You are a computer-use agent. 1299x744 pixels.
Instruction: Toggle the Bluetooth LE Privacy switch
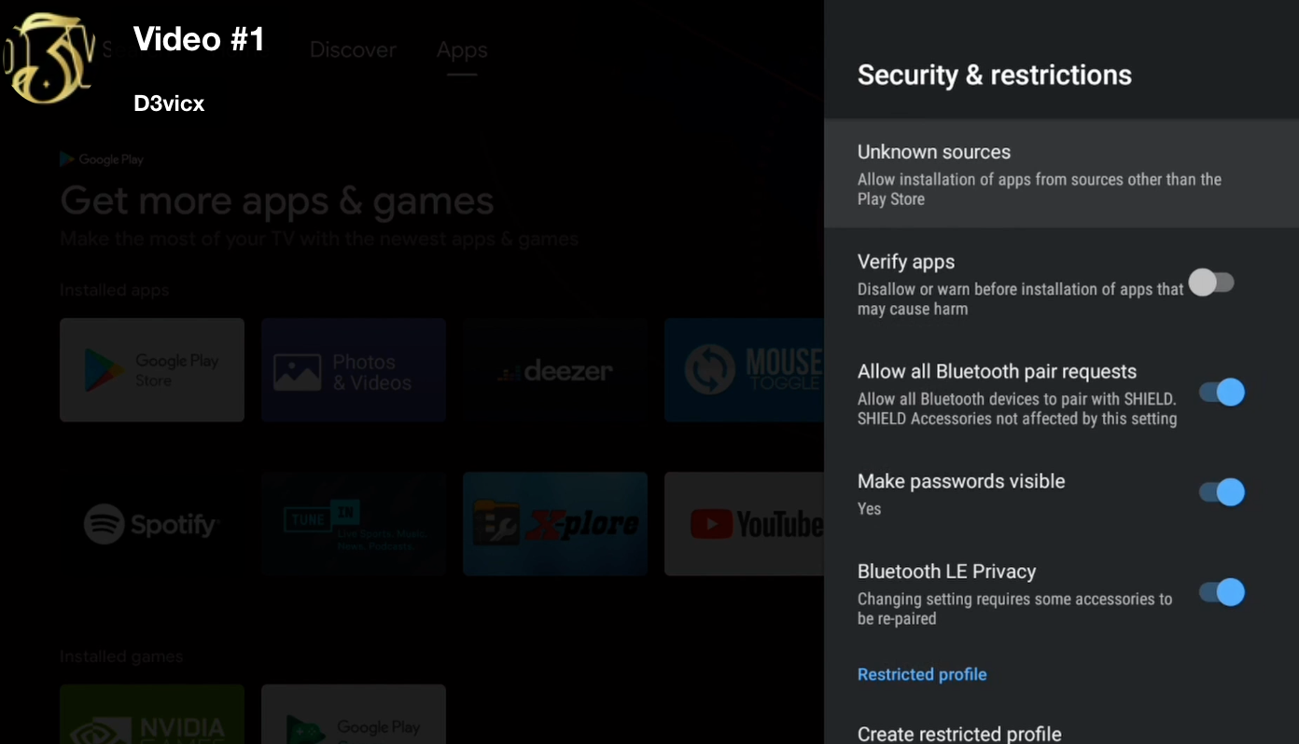tap(1222, 592)
